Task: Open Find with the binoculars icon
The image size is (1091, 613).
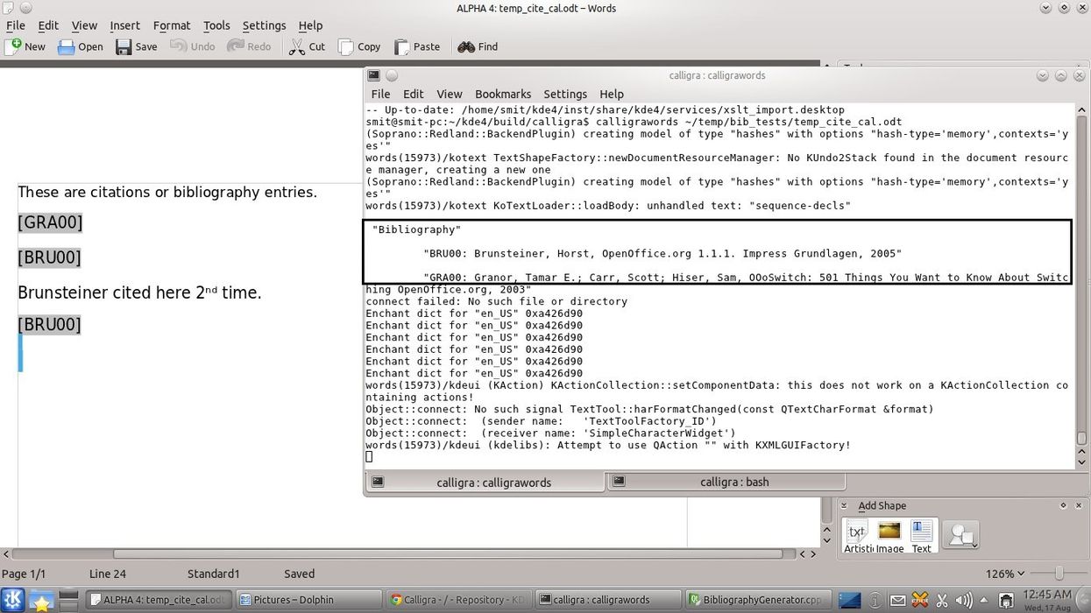Action: click(x=466, y=46)
